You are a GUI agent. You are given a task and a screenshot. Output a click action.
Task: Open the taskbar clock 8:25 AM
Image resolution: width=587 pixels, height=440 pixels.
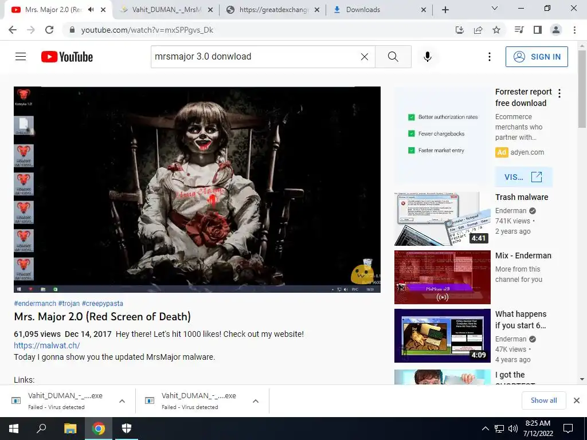click(x=538, y=429)
